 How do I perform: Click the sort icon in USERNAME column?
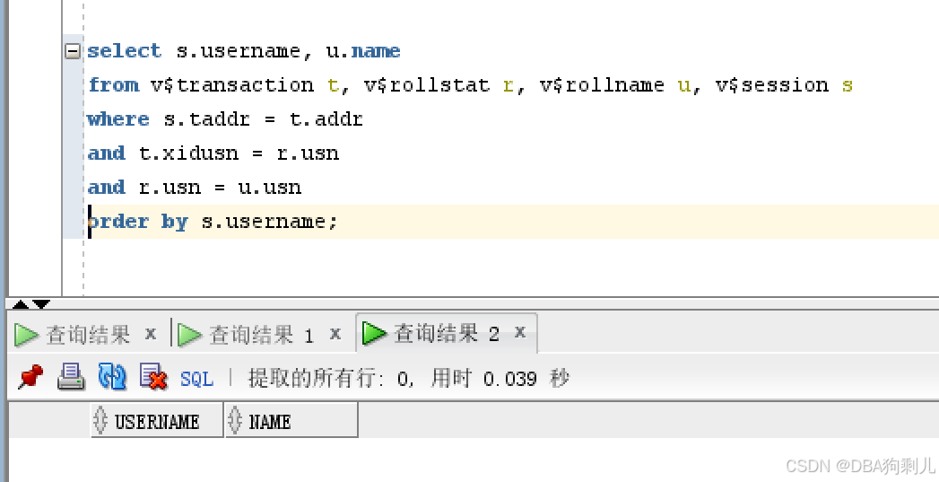click(x=100, y=420)
